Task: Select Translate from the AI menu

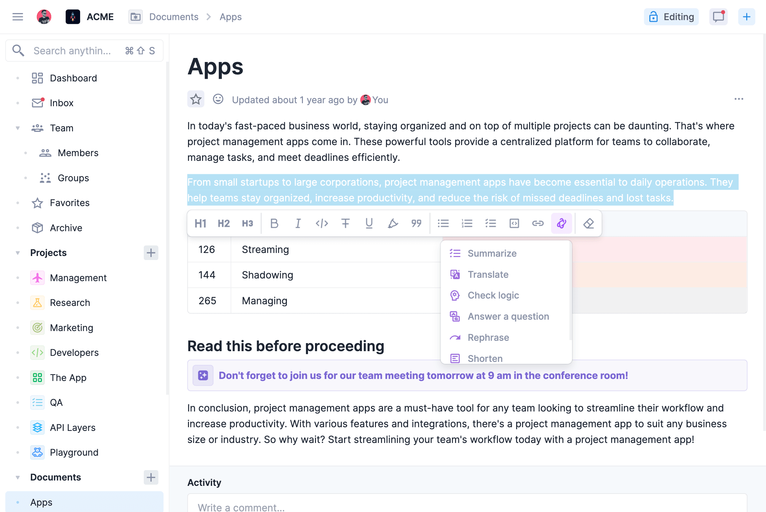Action: point(488,274)
